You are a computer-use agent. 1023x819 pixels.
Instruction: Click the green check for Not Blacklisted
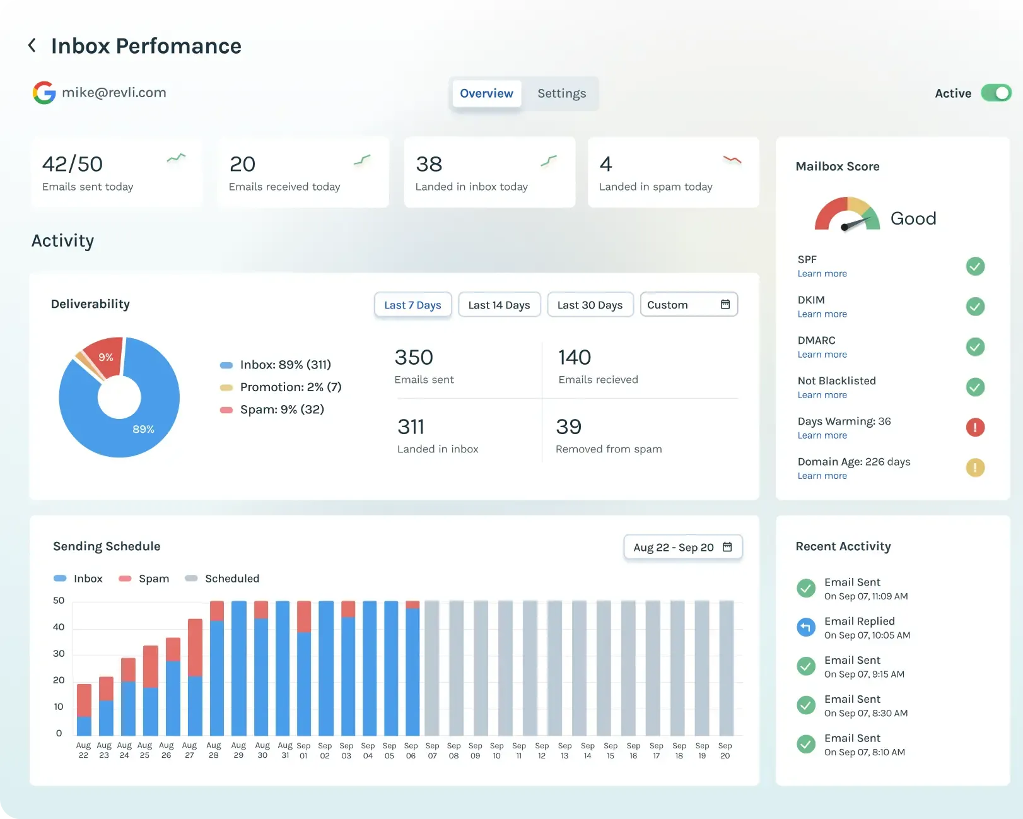(975, 387)
